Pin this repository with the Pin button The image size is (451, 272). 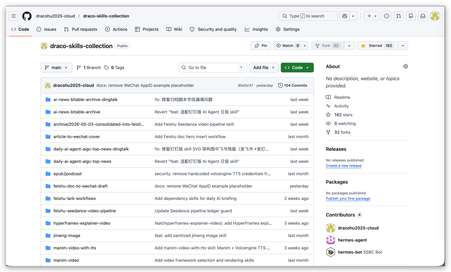(261, 46)
